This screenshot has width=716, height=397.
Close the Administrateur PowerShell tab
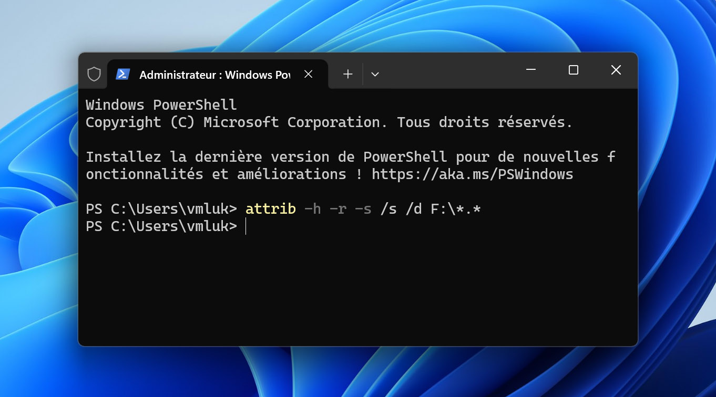point(309,74)
